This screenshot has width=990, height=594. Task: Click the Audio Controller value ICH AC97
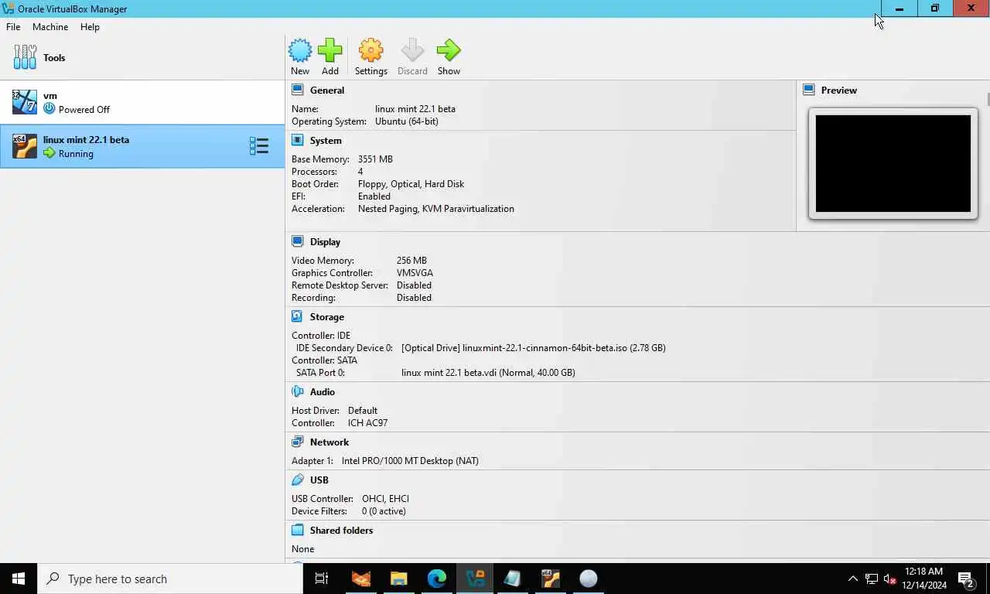pos(367,423)
